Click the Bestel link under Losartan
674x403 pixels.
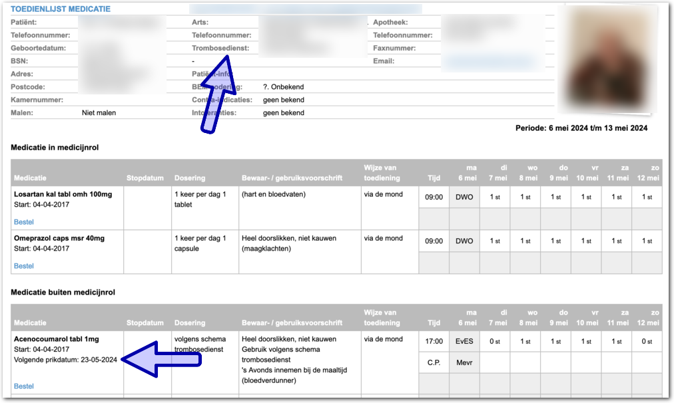[x=24, y=222]
